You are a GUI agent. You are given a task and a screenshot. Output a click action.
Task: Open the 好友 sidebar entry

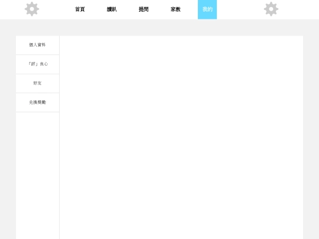[38, 83]
